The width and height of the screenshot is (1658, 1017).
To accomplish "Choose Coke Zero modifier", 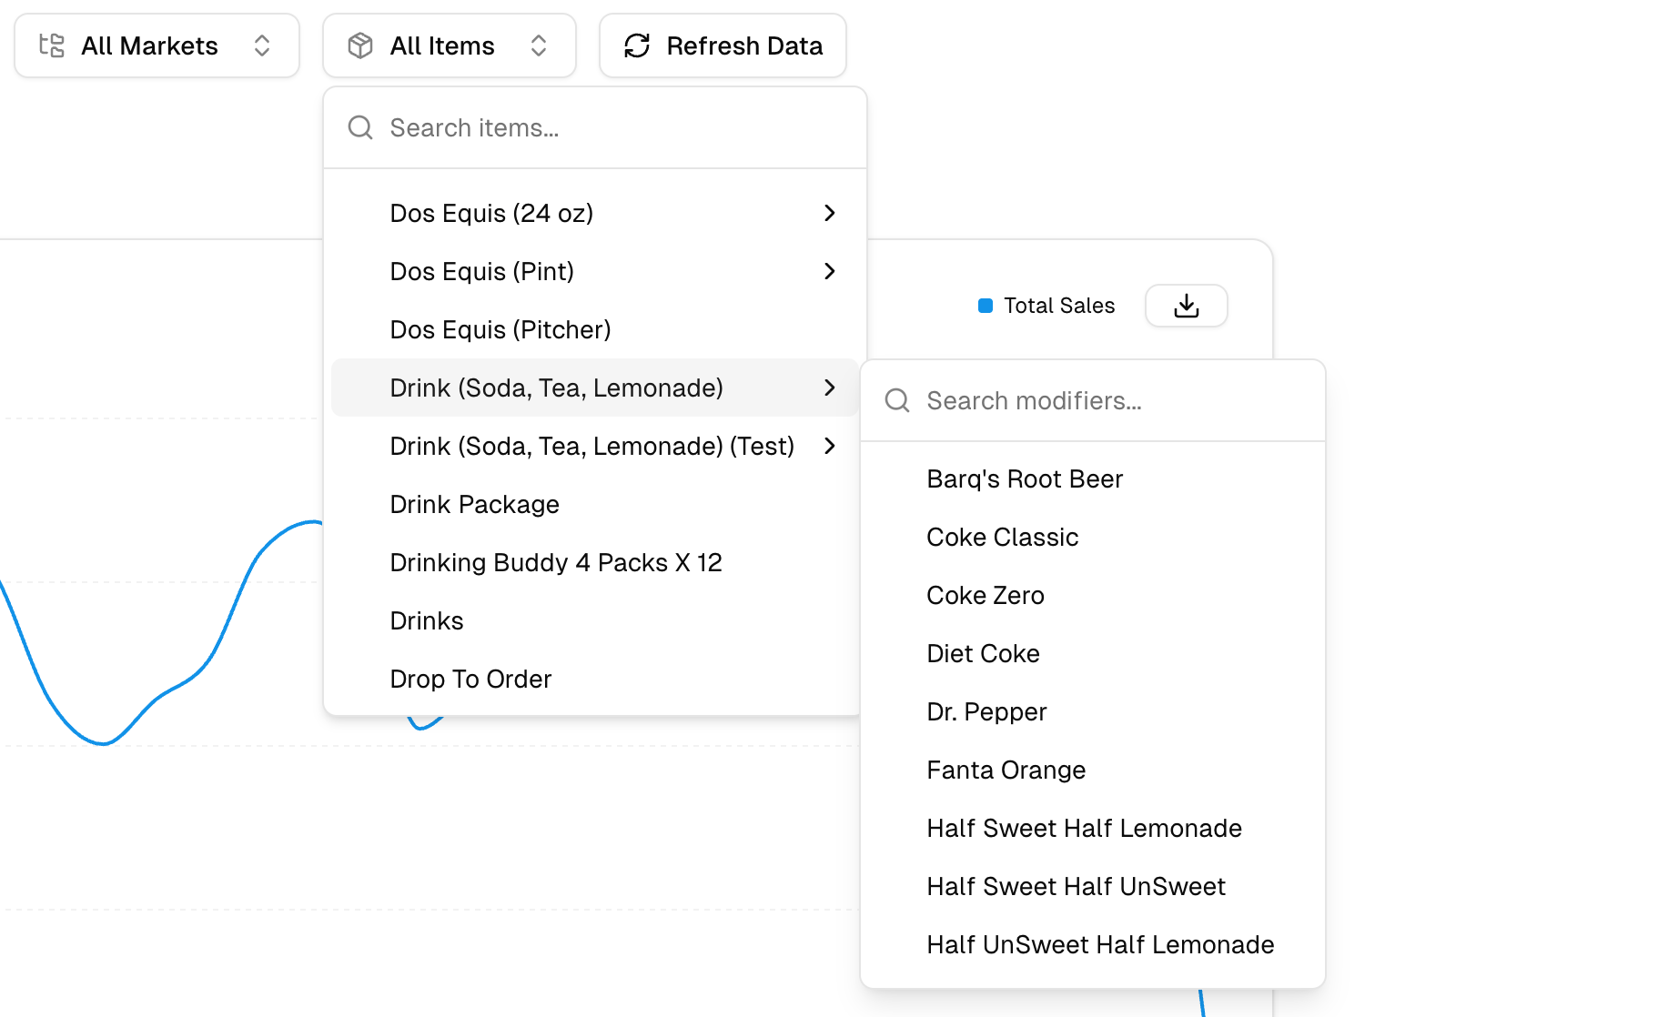I will point(1093,595).
